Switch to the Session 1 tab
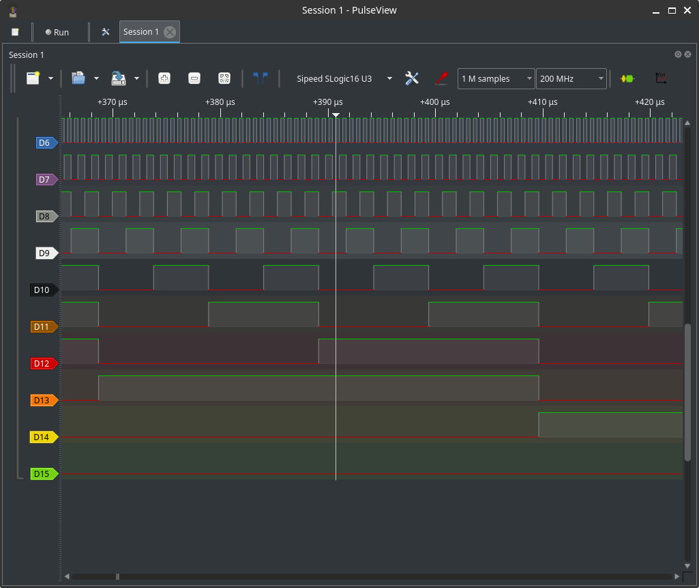This screenshot has width=699, height=588. coord(141,32)
